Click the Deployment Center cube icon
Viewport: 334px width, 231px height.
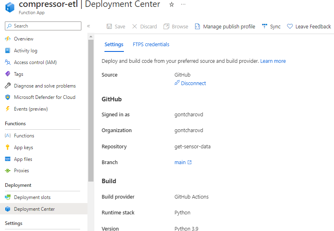pos(8,209)
